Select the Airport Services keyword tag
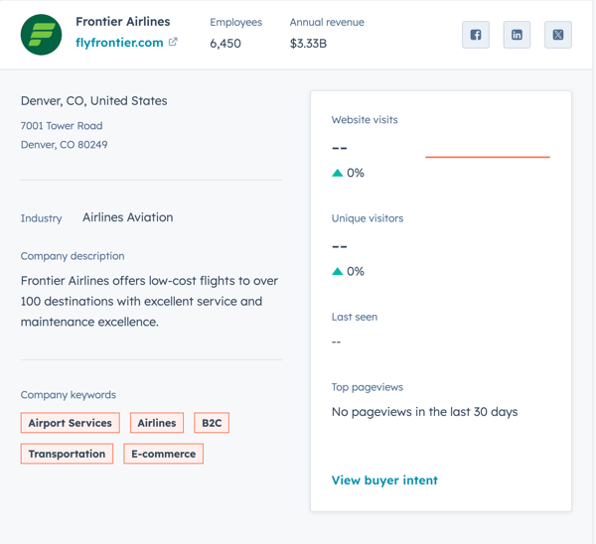The image size is (596, 544). tap(71, 423)
